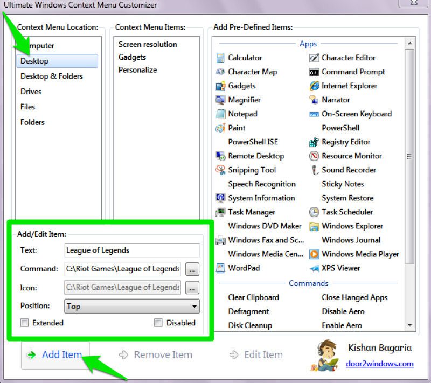
Task: Open the door2windows.com link
Action: pos(379,364)
